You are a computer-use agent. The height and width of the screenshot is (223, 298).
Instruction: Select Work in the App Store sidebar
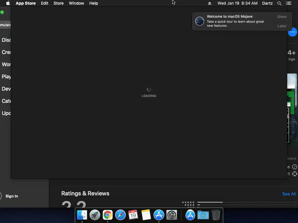[6, 64]
